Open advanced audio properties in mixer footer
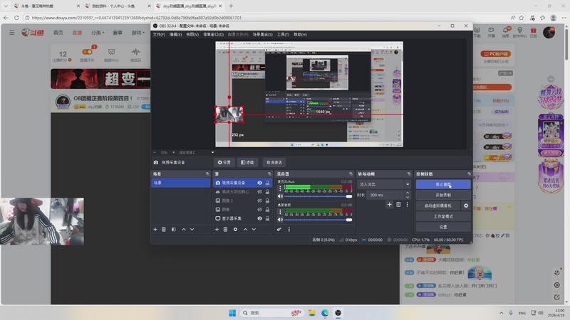570x320 pixels. [x=279, y=229]
